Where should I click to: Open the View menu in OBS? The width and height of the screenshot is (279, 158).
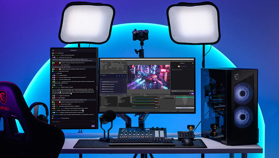coord(104,60)
